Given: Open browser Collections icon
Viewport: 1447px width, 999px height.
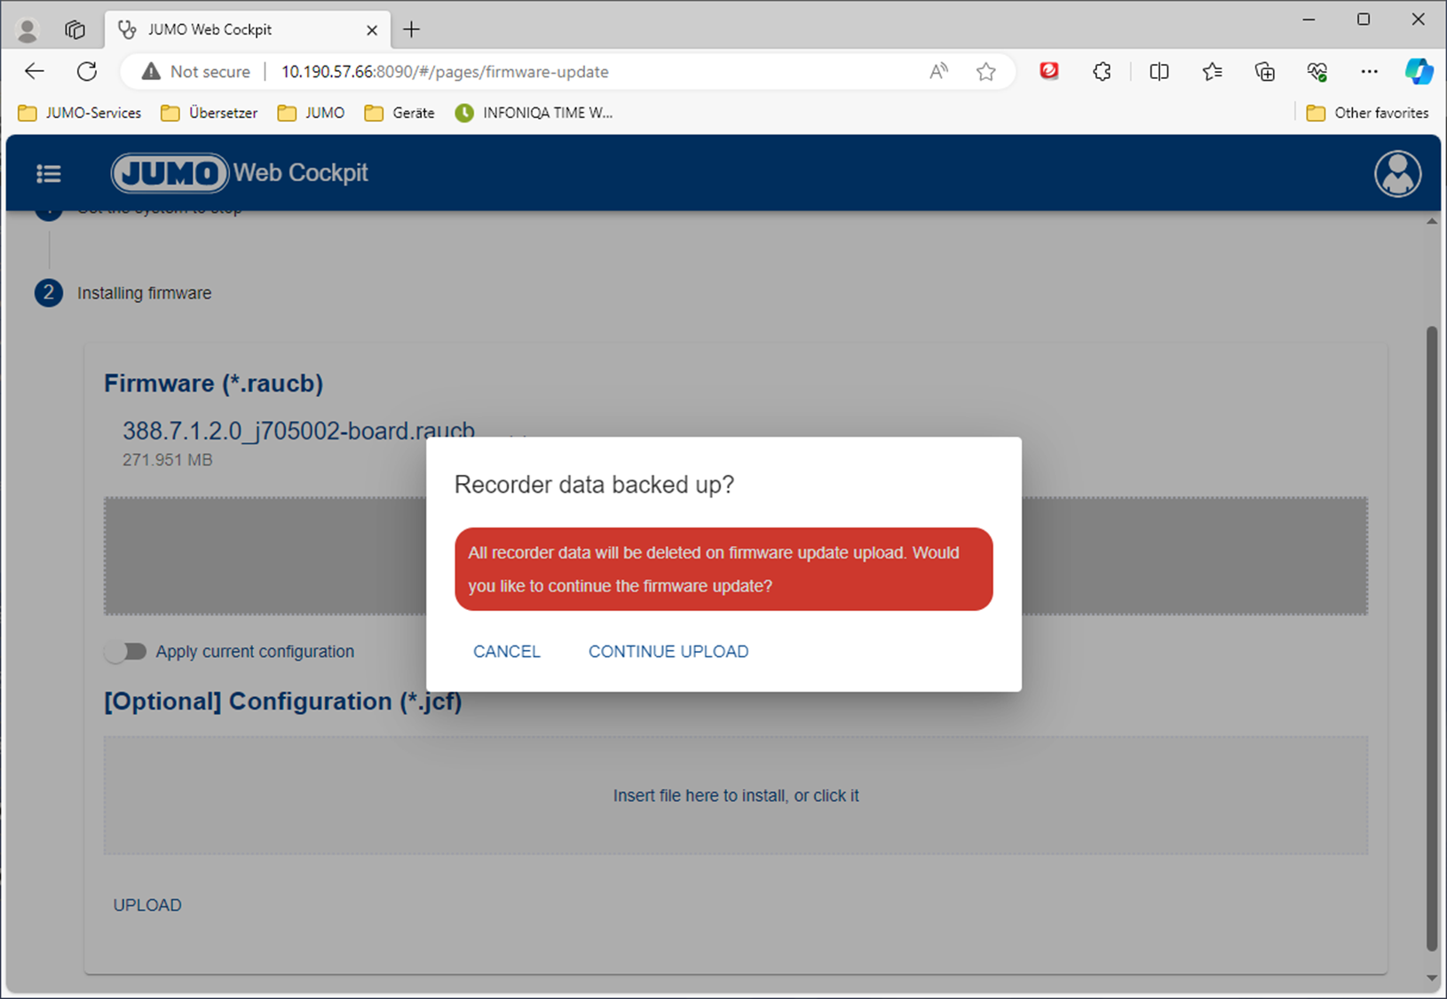Looking at the screenshot, I should (1264, 72).
